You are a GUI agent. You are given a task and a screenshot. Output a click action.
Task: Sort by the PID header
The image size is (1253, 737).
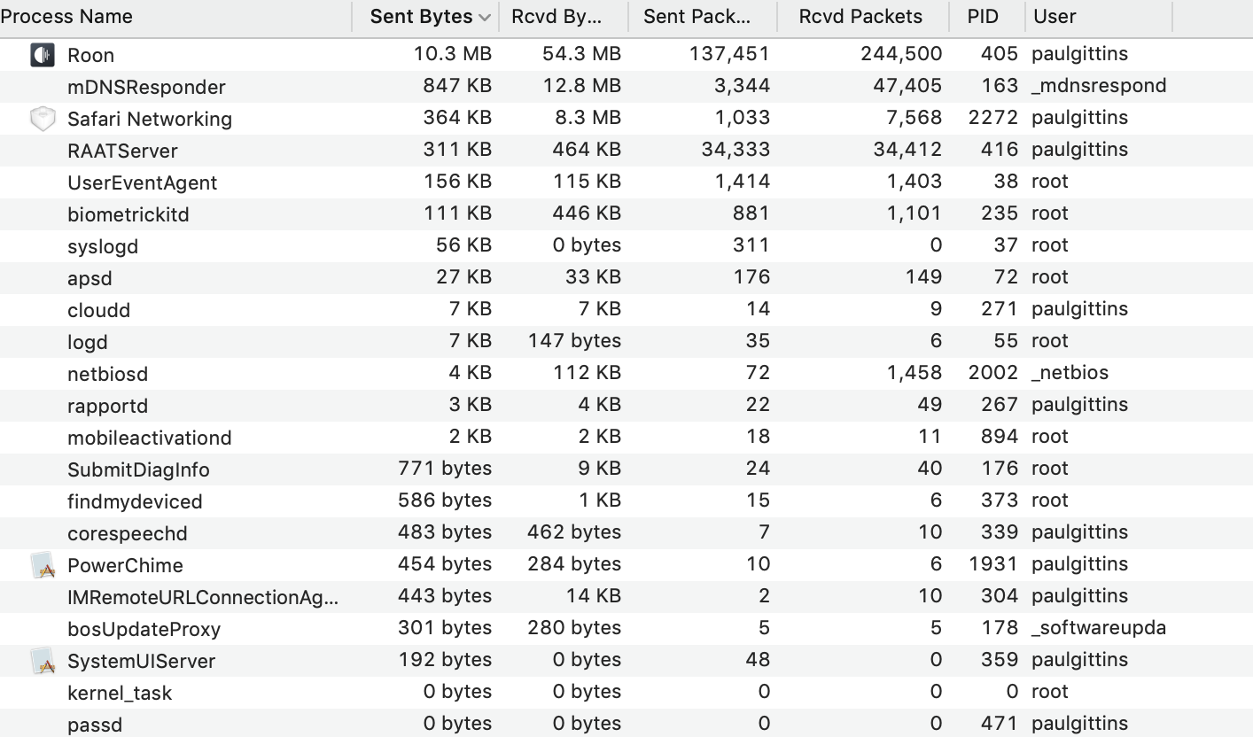click(986, 16)
